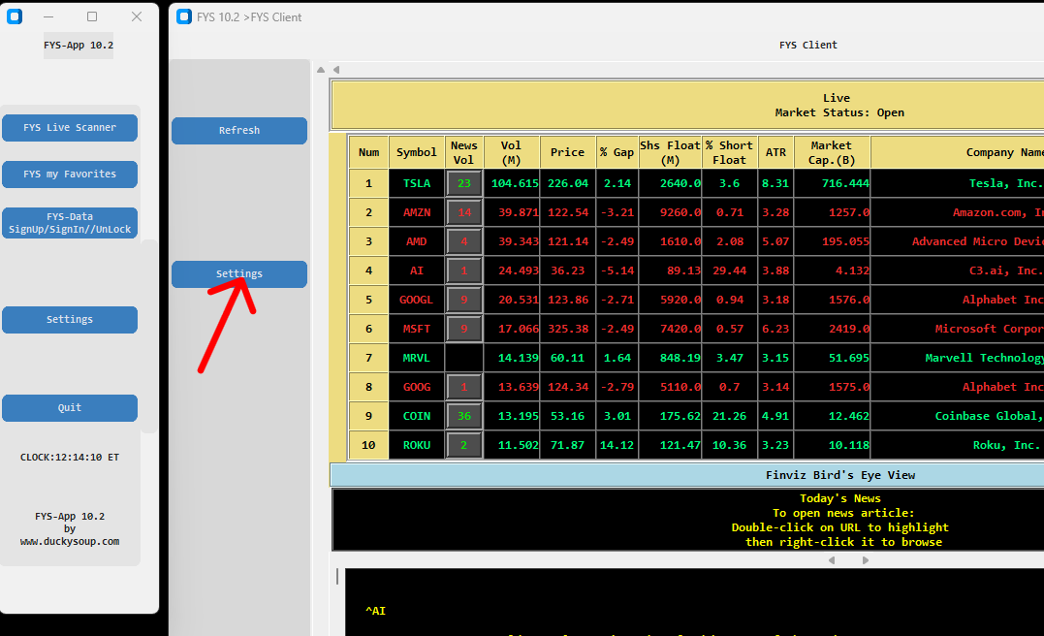Open Settings in the FYS-App launcher window
The image size is (1044, 636).
pos(70,320)
